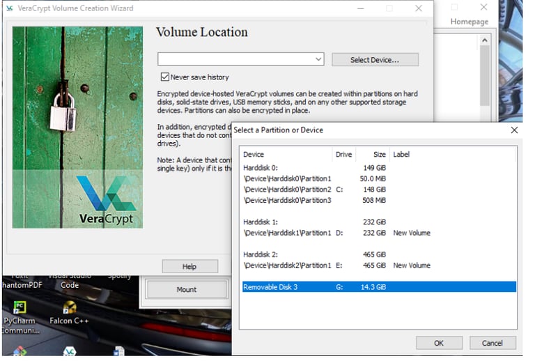
Task: Click the Mount button in VeraCrypt main window
Action: point(187,290)
